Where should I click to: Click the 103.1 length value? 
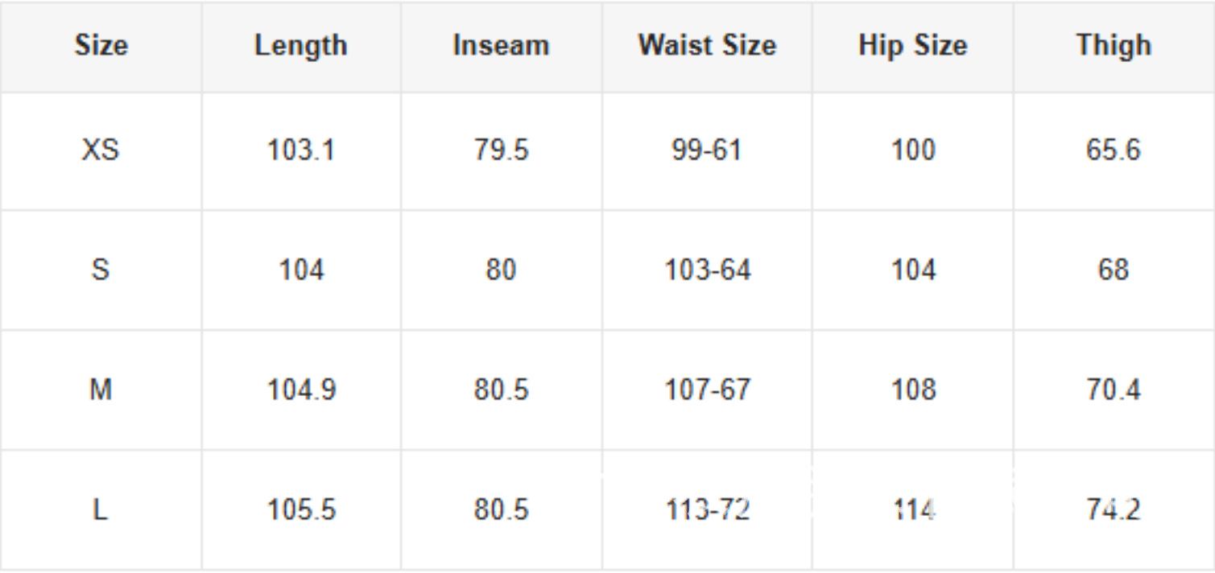301,150
